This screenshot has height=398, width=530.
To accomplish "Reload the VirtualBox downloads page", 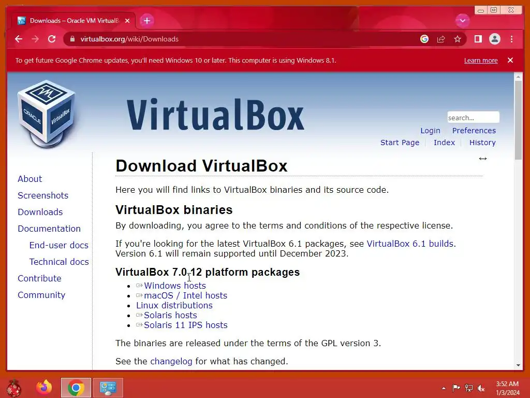I will tap(52, 39).
